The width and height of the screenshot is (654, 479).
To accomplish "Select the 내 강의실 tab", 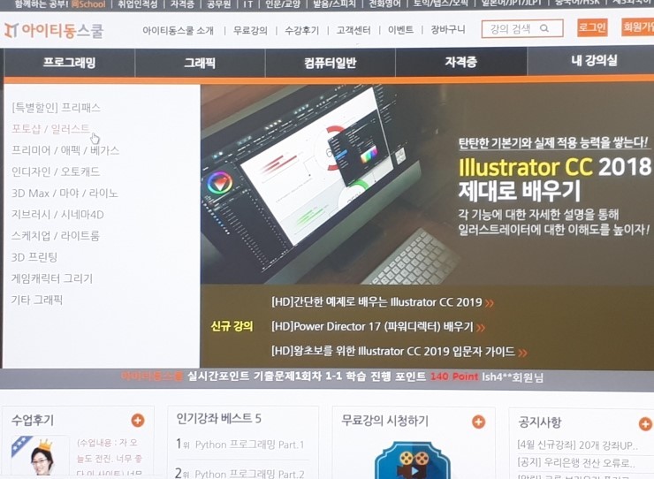I will click(x=594, y=60).
